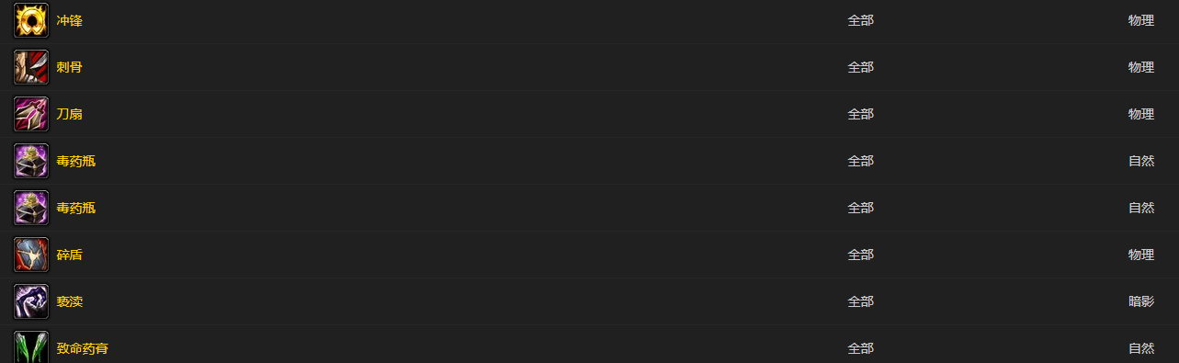The width and height of the screenshot is (1179, 363).
Task: Follow the 刺骨 spell name link
Action: point(69,67)
